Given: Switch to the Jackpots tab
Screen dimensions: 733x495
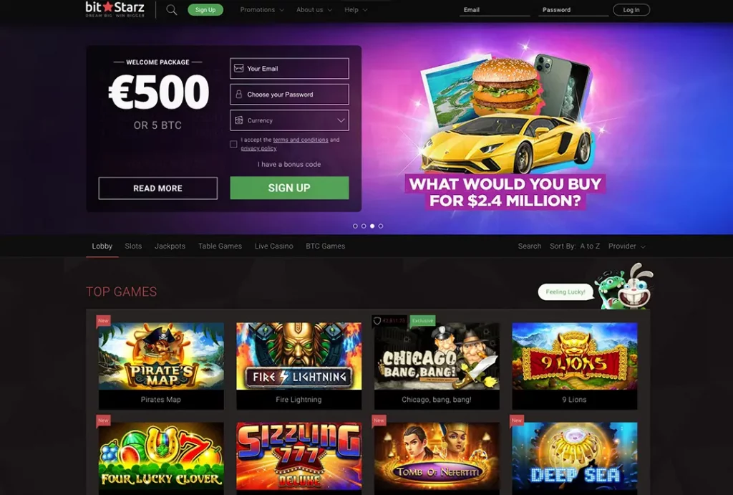Looking at the screenshot, I should click(170, 246).
